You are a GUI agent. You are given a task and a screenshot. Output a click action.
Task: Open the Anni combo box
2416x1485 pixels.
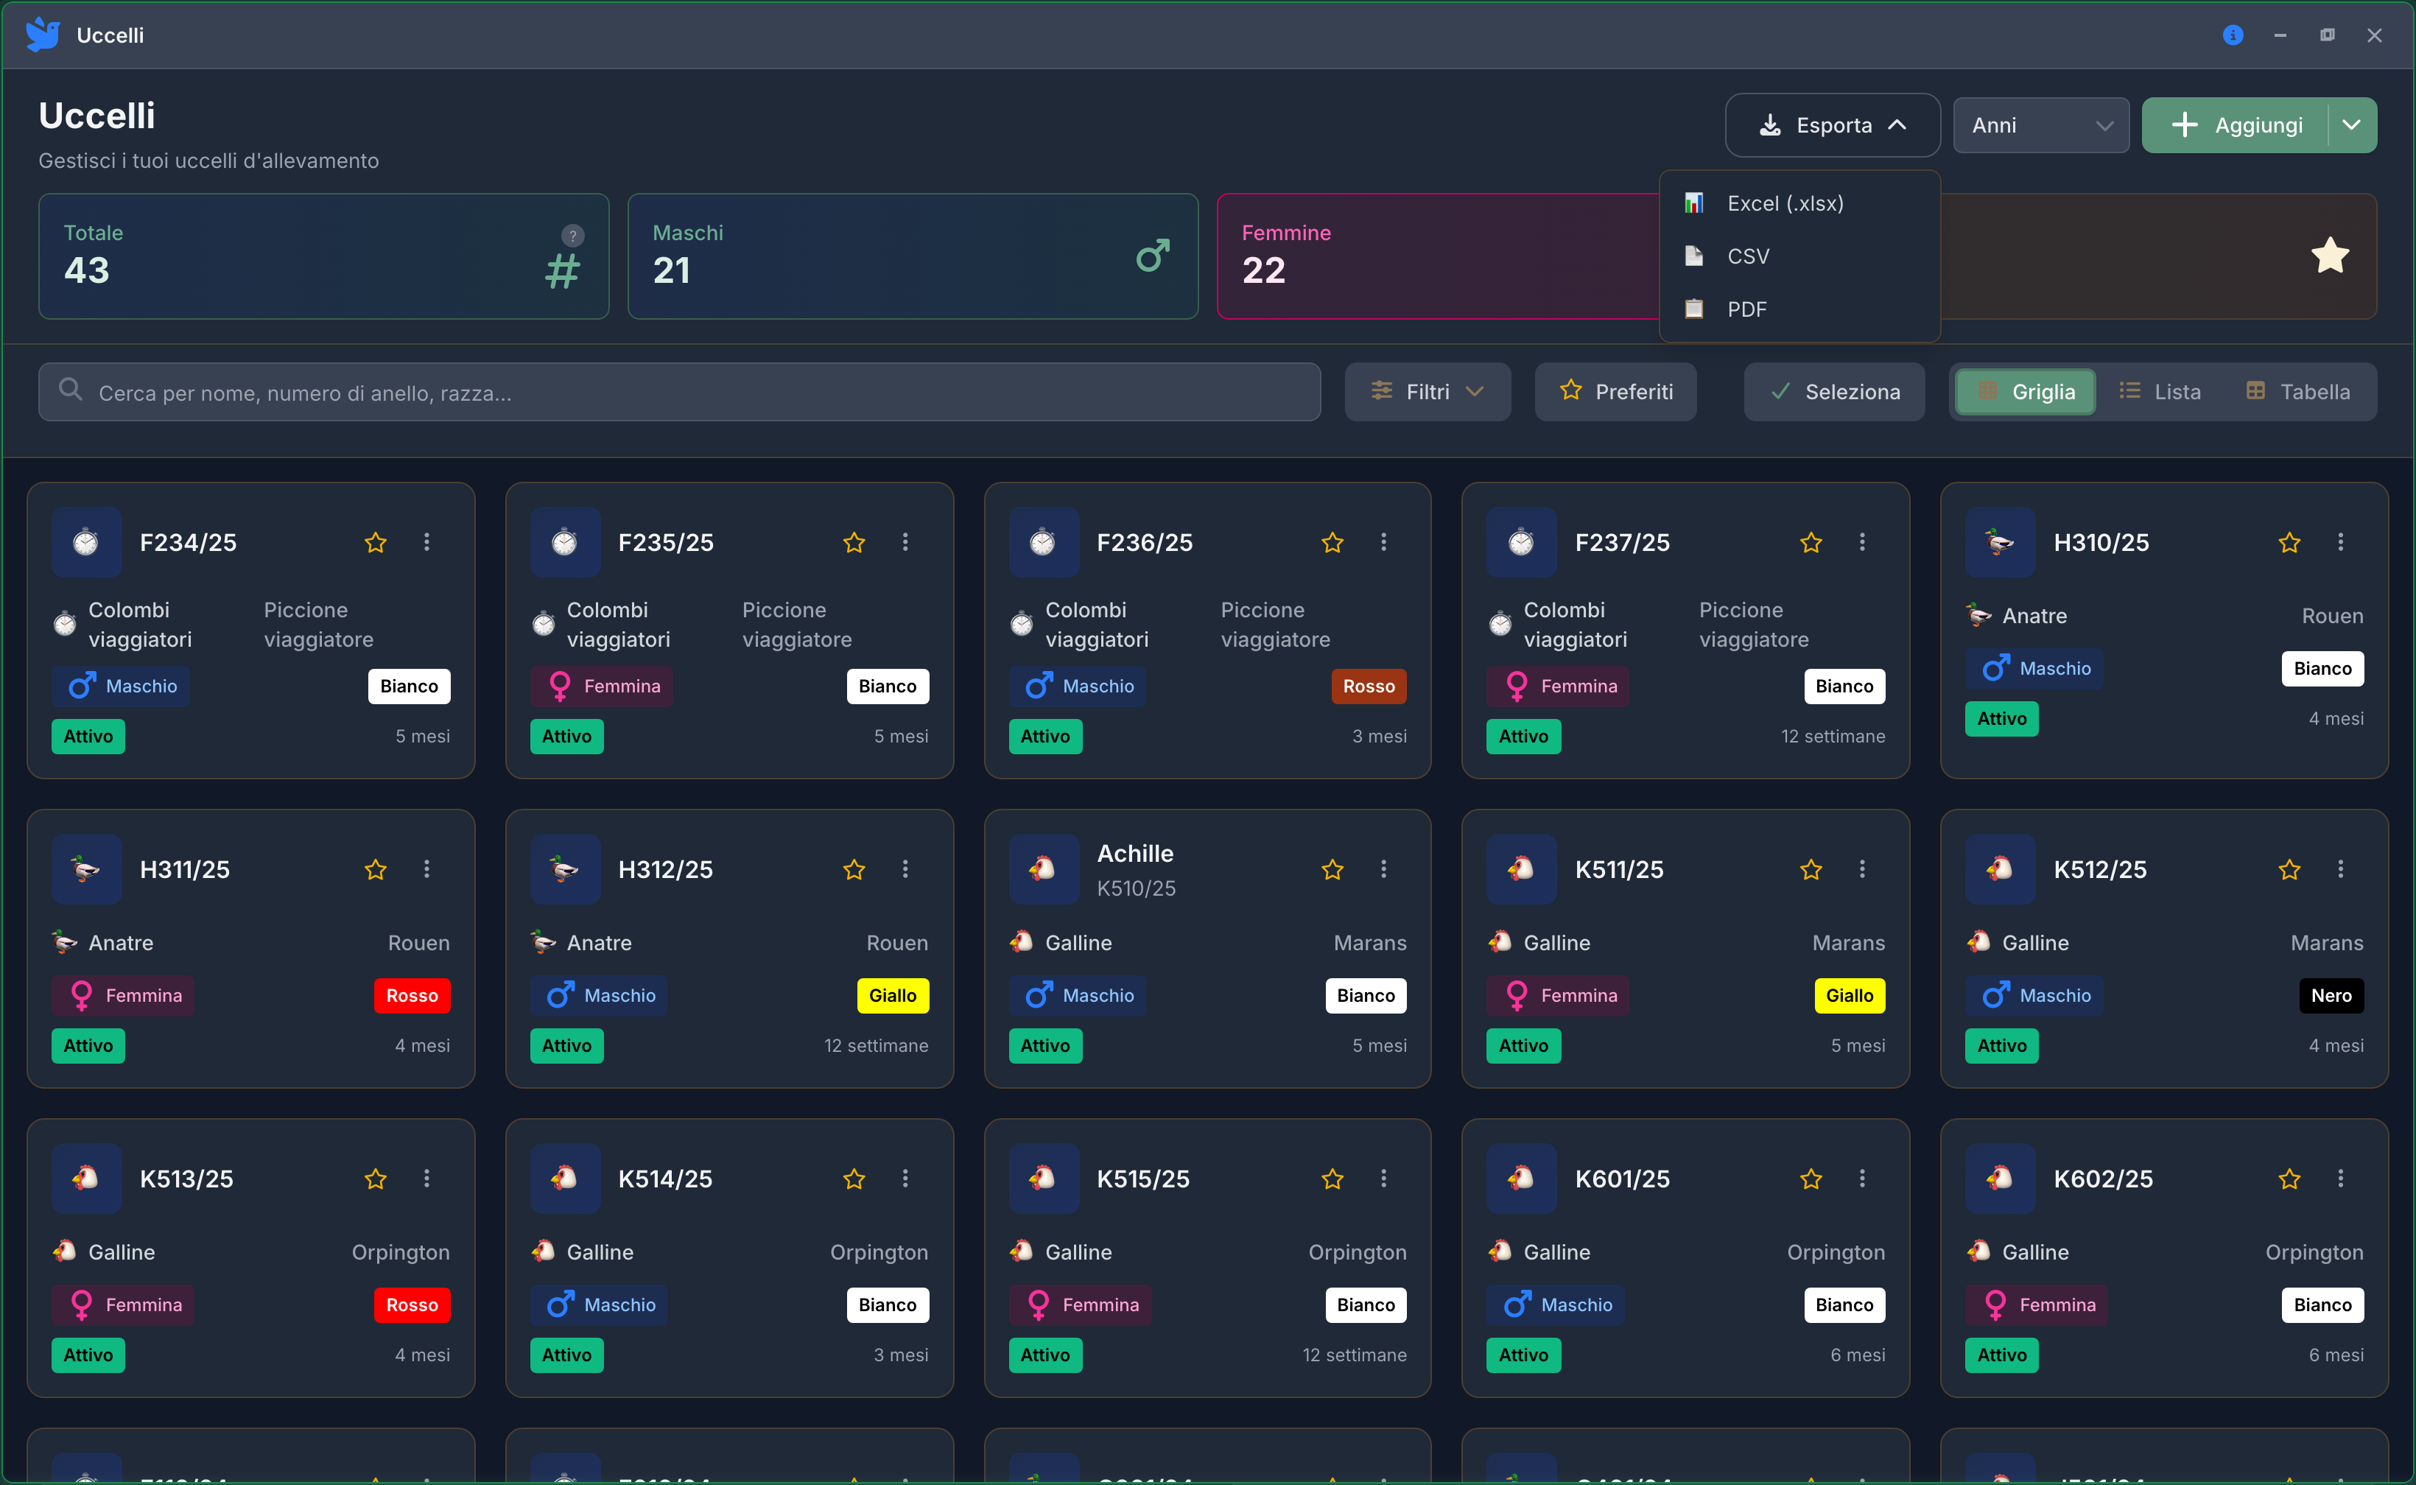[x=2041, y=126]
